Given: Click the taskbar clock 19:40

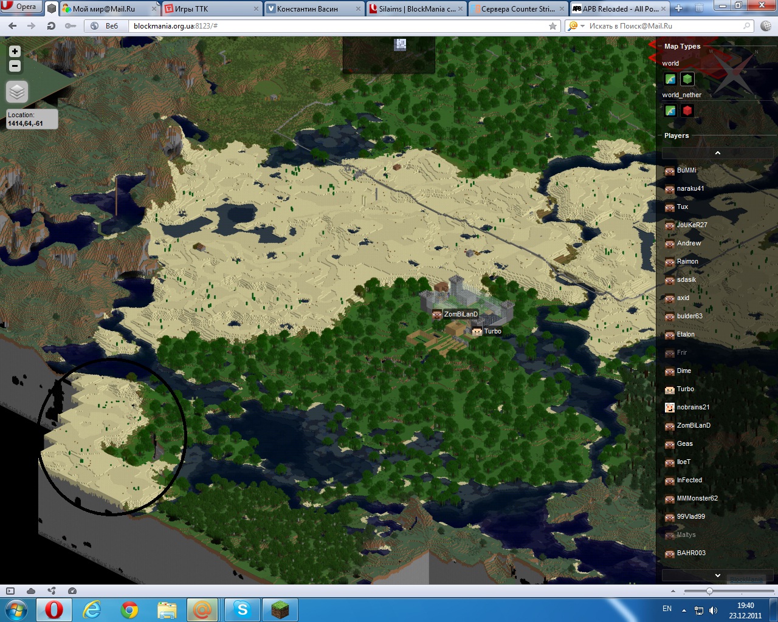Looking at the screenshot, I should click(x=745, y=610).
